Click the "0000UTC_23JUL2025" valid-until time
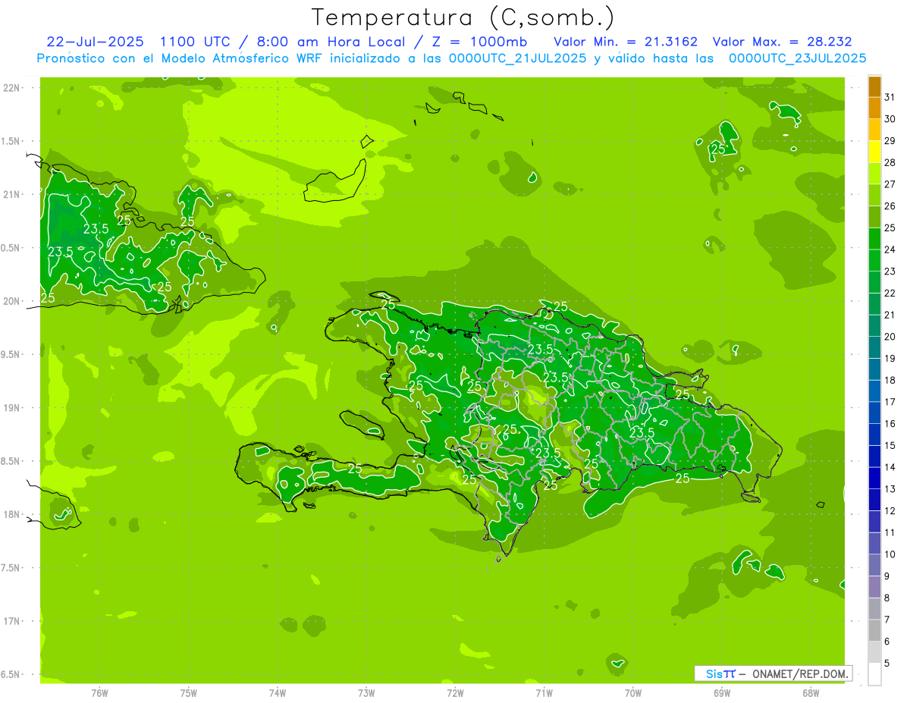 coord(797,58)
